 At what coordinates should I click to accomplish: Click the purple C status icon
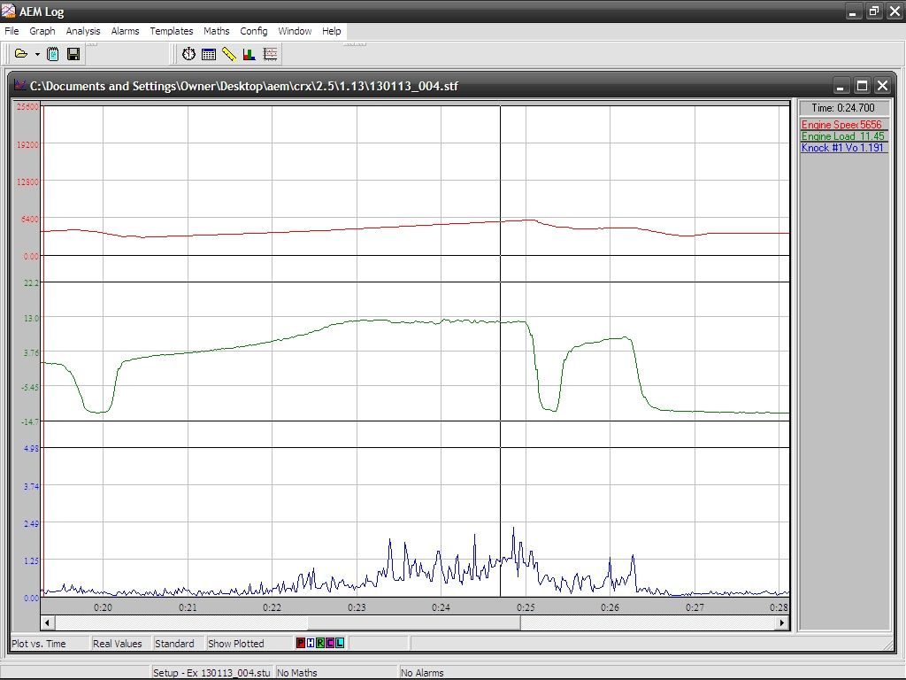pyautogui.click(x=330, y=643)
